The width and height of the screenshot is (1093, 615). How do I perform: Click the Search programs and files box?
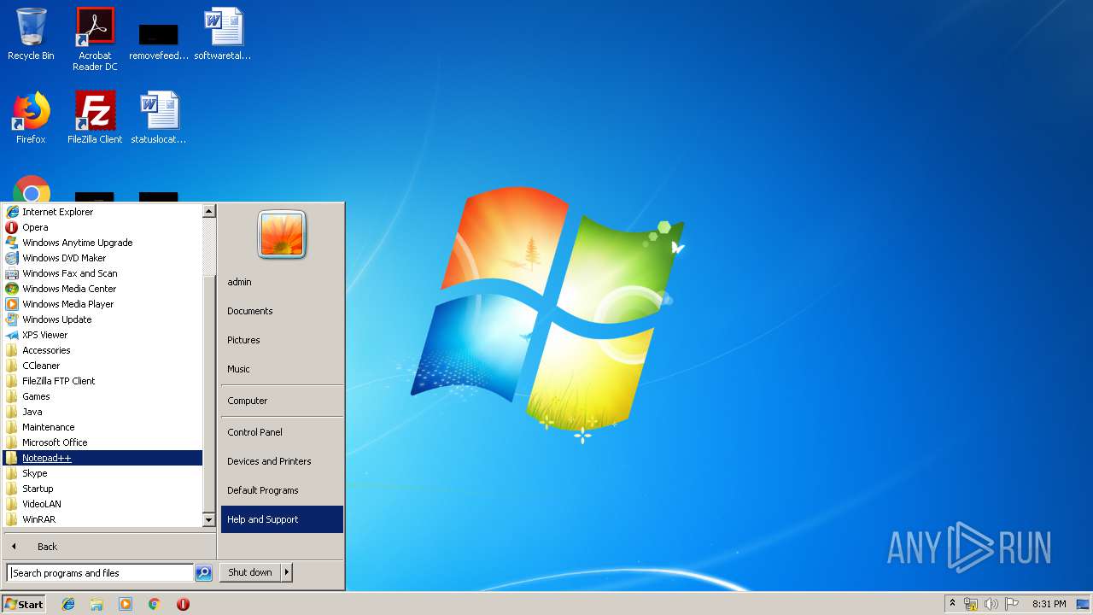100,573
